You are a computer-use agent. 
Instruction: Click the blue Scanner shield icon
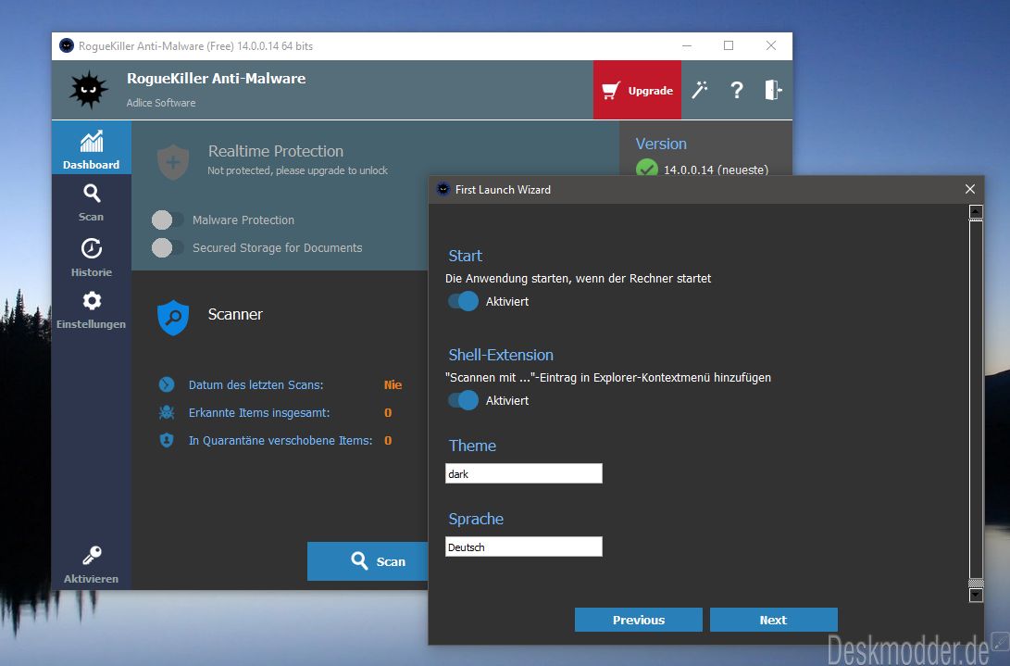pos(173,317)
